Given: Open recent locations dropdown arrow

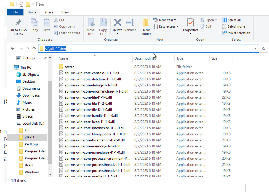Looking at the screenshot, I should coord(28,48).
